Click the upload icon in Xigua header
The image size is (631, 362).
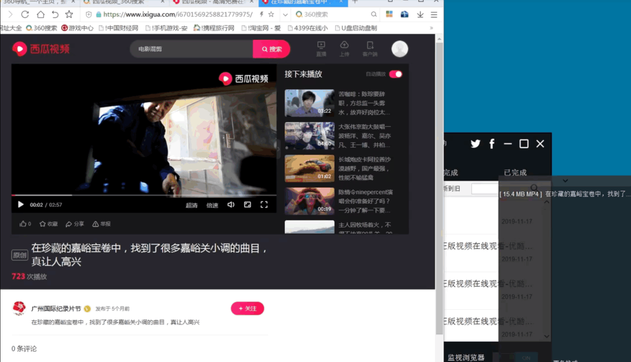point(344,48)
